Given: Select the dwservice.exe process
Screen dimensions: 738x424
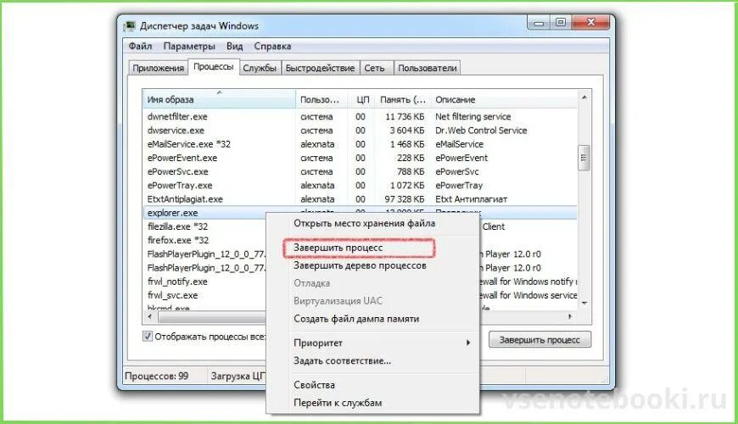Looking at the screenshot, I should (x=176, y=131).
